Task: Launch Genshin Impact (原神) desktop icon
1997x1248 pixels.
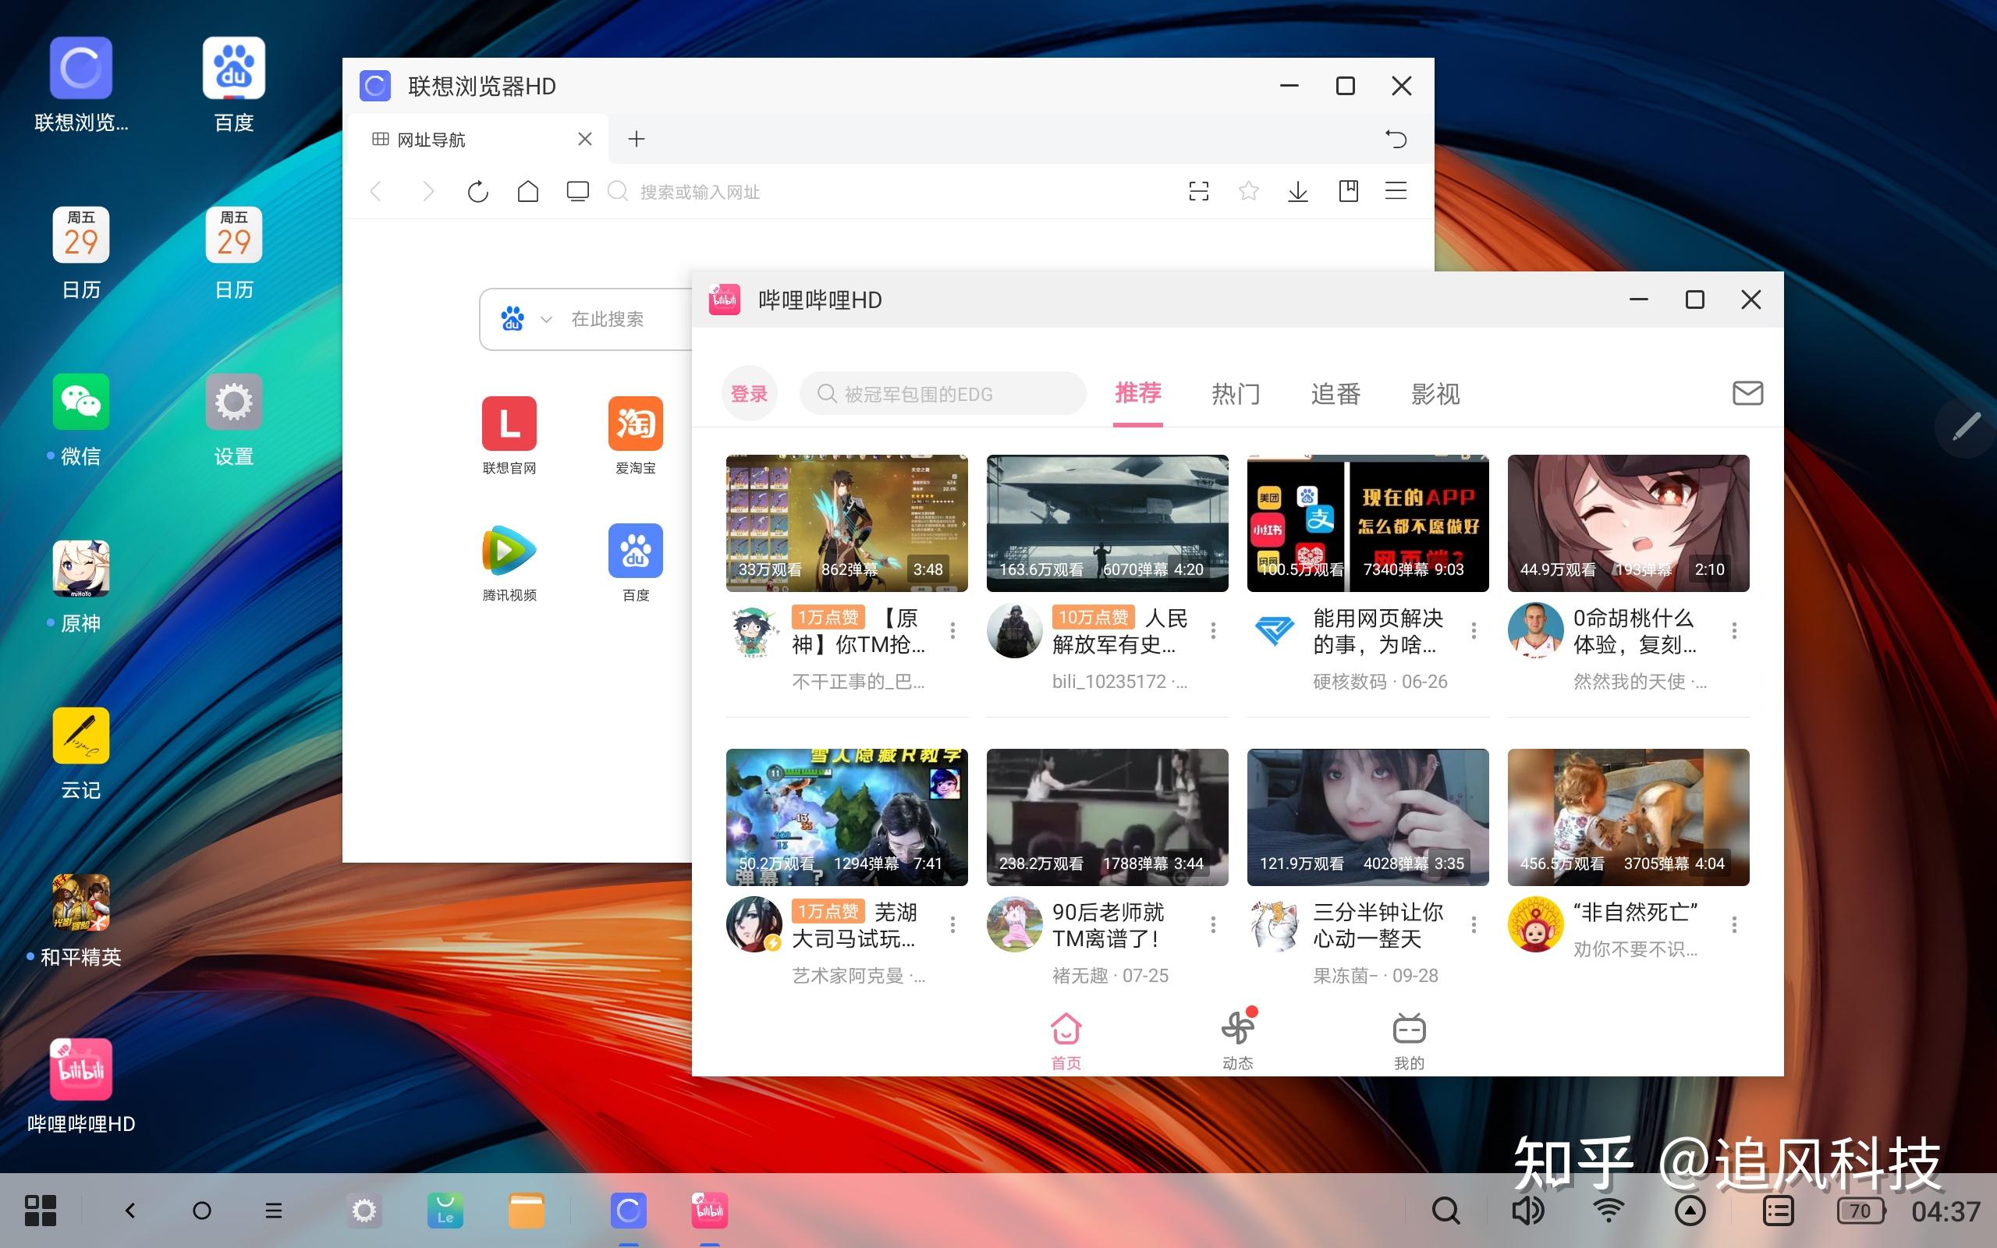Action: 81,568
